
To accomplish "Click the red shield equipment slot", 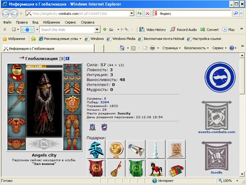I will click(72, 104).
